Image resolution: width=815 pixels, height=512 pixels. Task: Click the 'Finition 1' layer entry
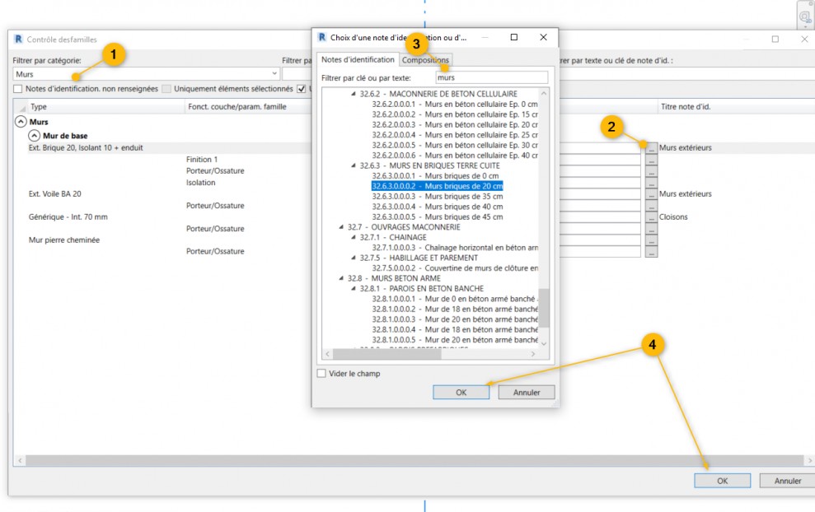pyautogui.click(x=202, y=160)
